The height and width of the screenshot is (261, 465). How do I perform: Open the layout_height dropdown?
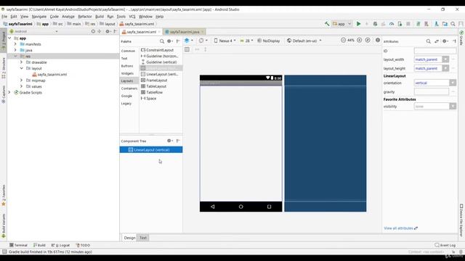click(445, 68)
